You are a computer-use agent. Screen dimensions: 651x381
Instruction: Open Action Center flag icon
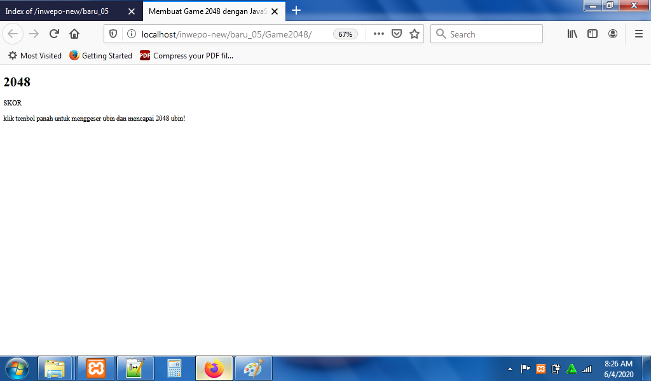[x=525, y=368]
